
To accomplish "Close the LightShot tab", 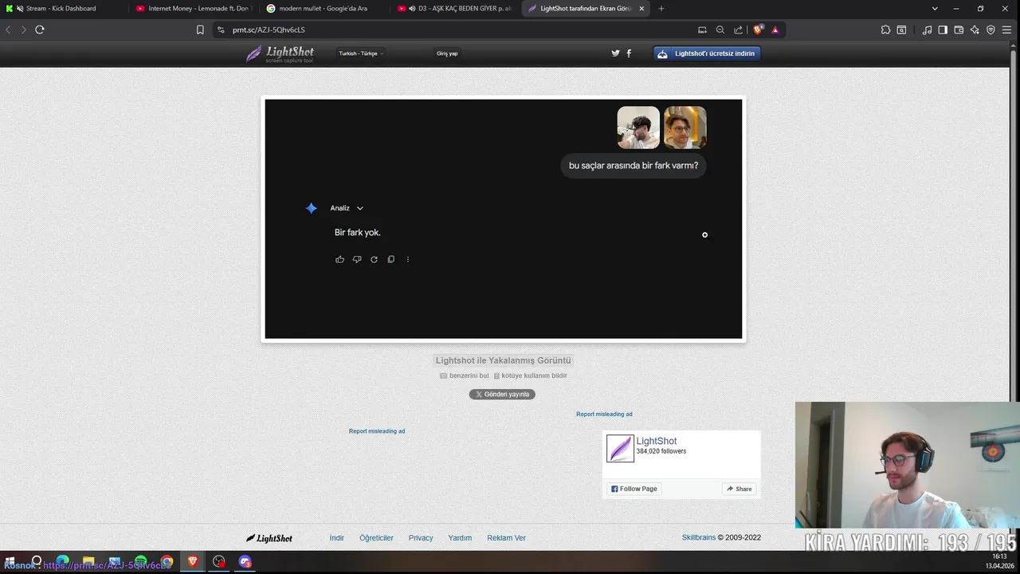I will click(x=641, y=8).
